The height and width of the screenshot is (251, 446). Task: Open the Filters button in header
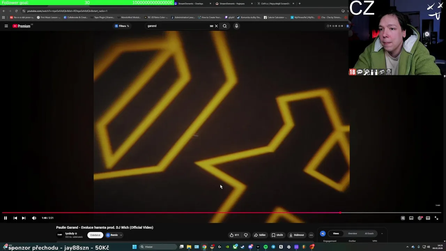(x=122, y=26)
